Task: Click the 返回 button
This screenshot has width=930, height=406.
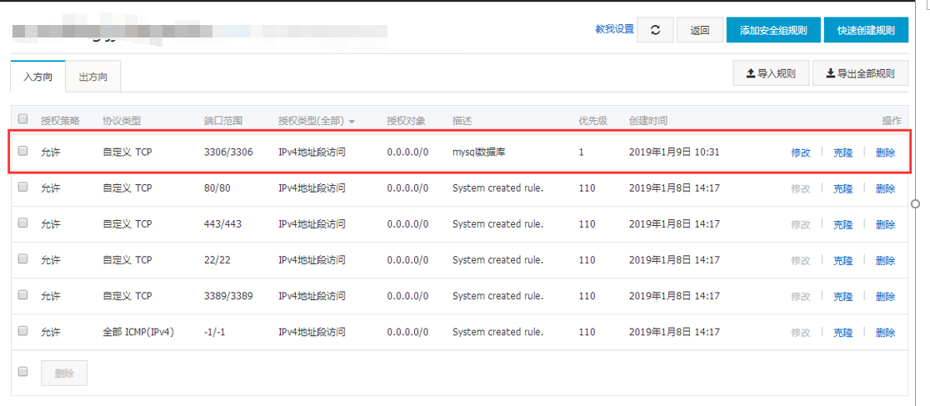Action: point(699,30)
